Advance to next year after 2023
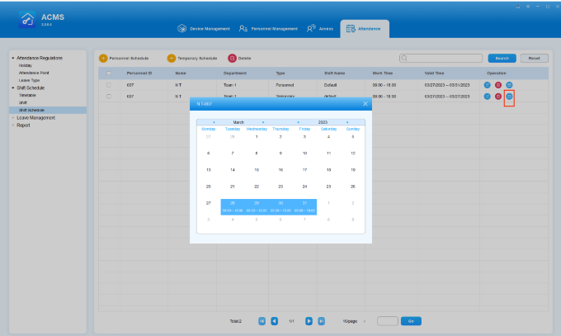 [x=346, y=122]
